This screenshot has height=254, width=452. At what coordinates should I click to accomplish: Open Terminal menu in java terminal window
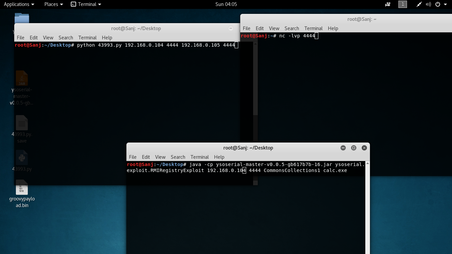tap(200, 157)
